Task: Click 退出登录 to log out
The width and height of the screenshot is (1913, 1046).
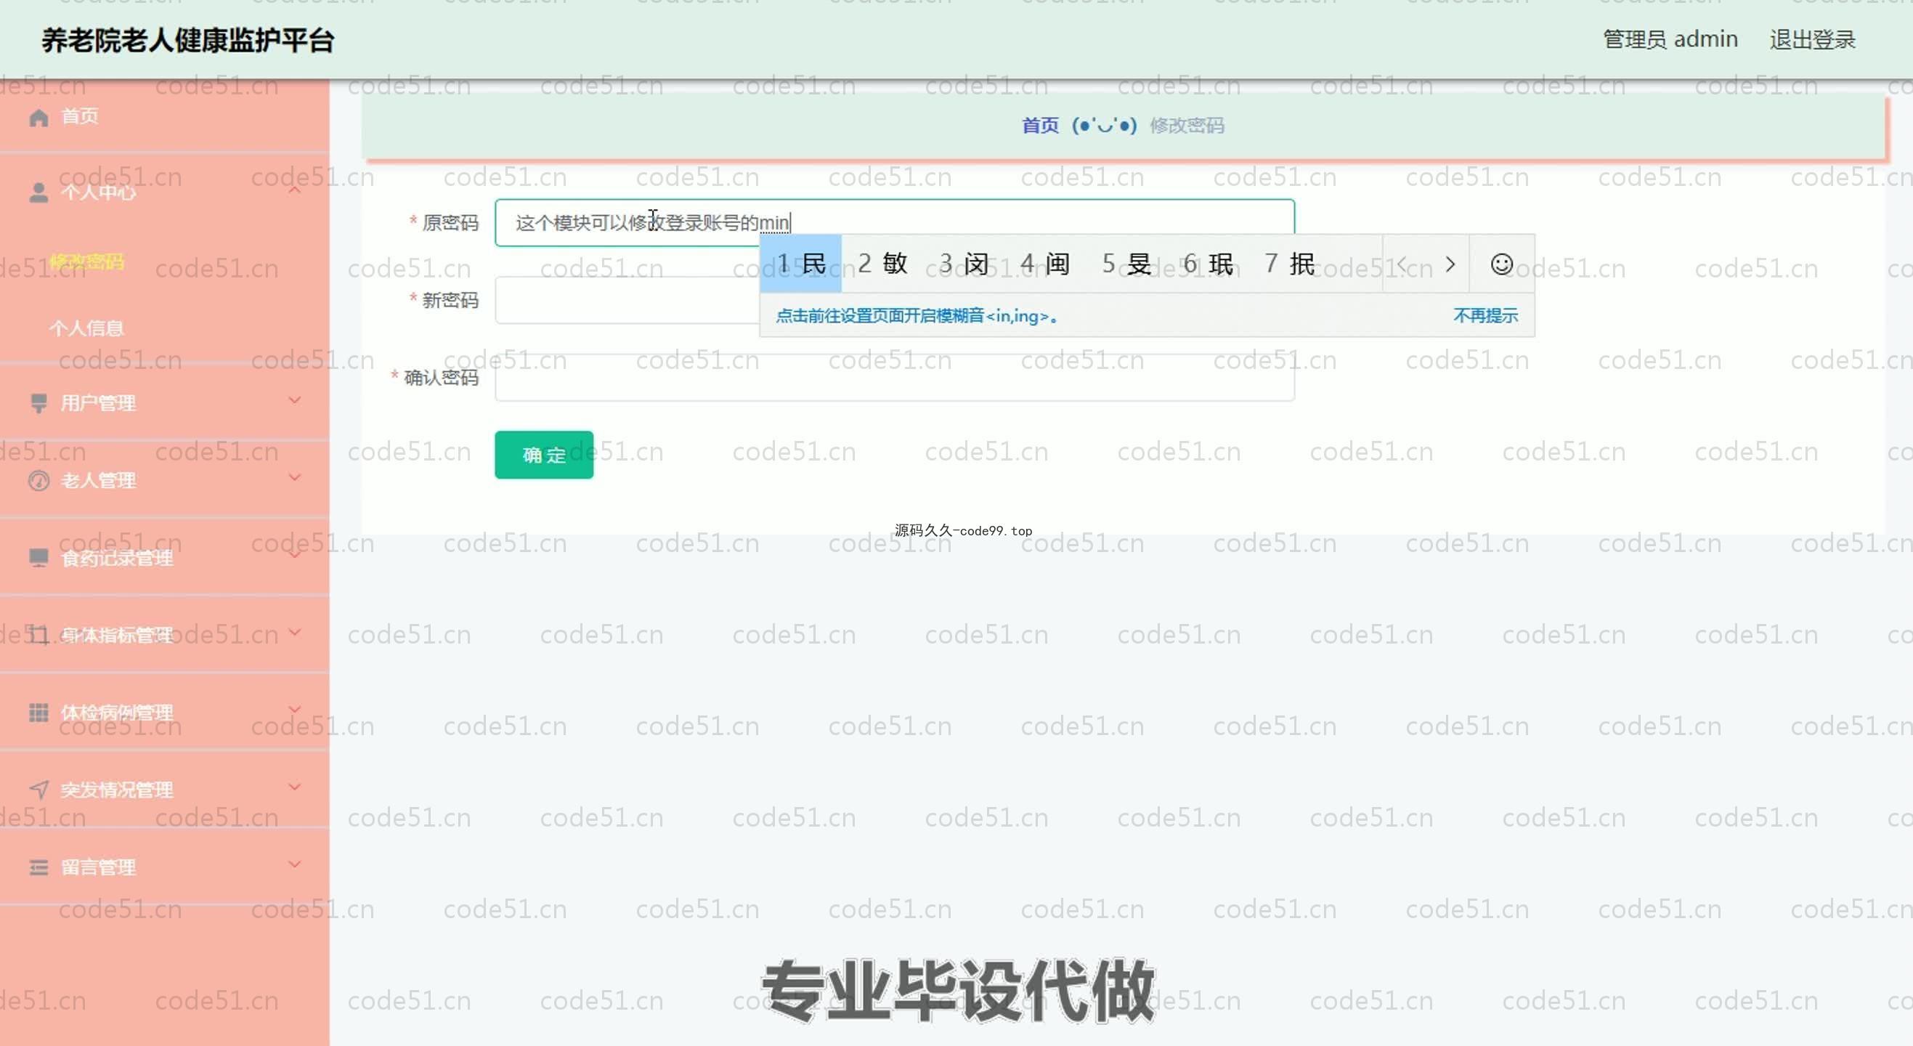Action: 1812,39
